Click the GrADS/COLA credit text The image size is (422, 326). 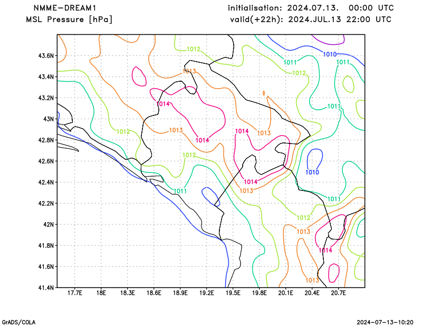(18, 322)
